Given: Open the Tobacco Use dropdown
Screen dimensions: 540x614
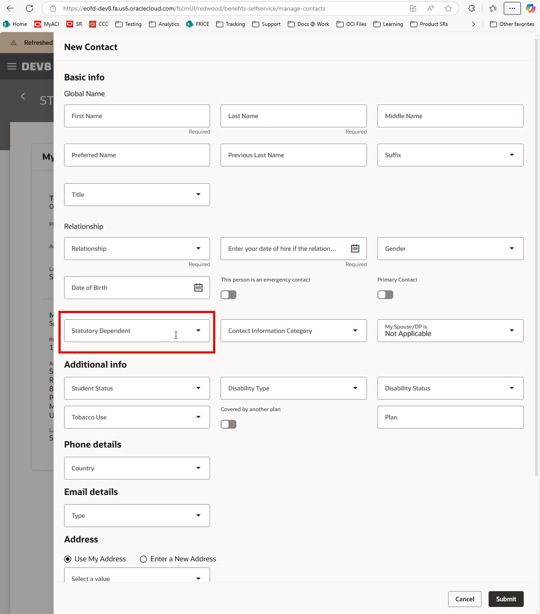Looking at the screenshot, I should coord(137,417).
